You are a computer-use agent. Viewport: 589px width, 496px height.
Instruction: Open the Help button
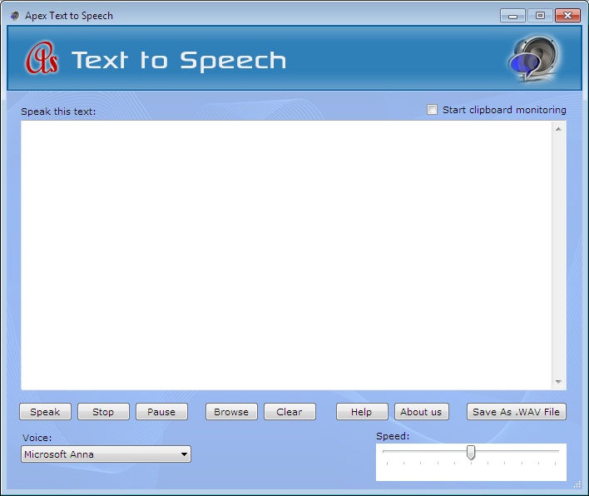point(361,412)
